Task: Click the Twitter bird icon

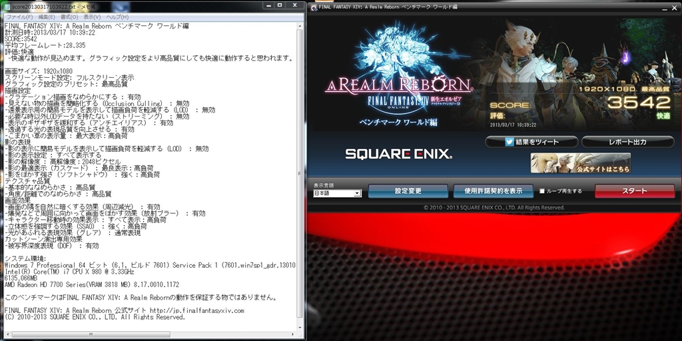Action: coord(510,142)
